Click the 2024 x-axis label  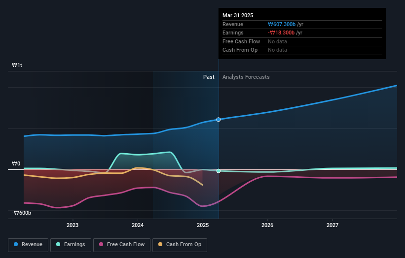(x=138, y=225)
